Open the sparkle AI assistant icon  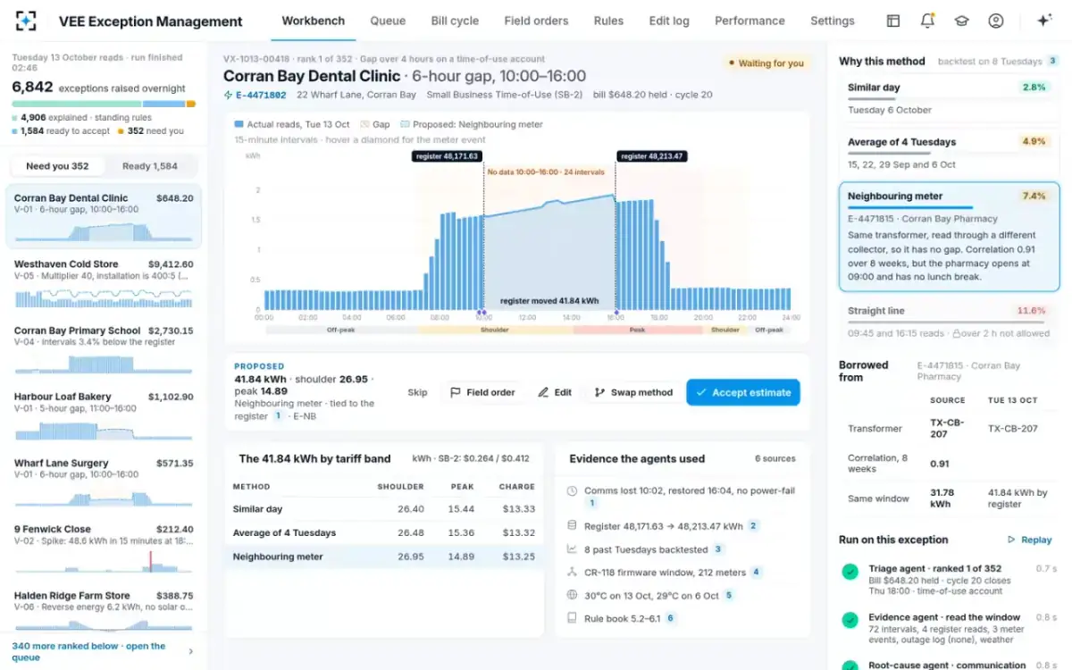pyautogui.click(x=1043, y=21)
